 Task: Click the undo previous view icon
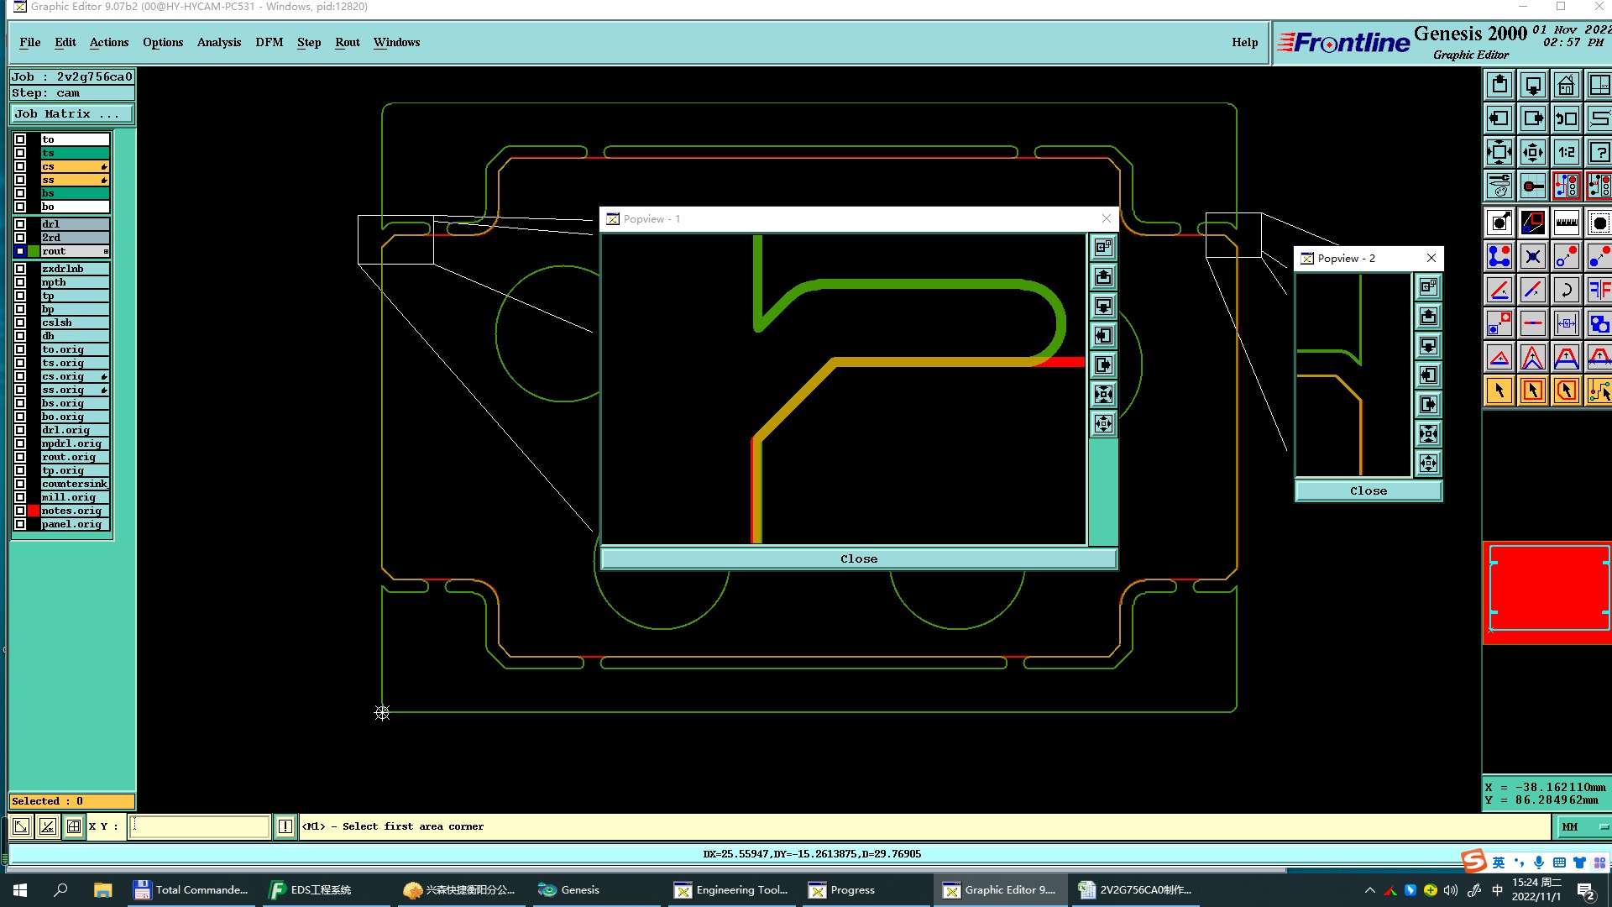click(1566, 118)
